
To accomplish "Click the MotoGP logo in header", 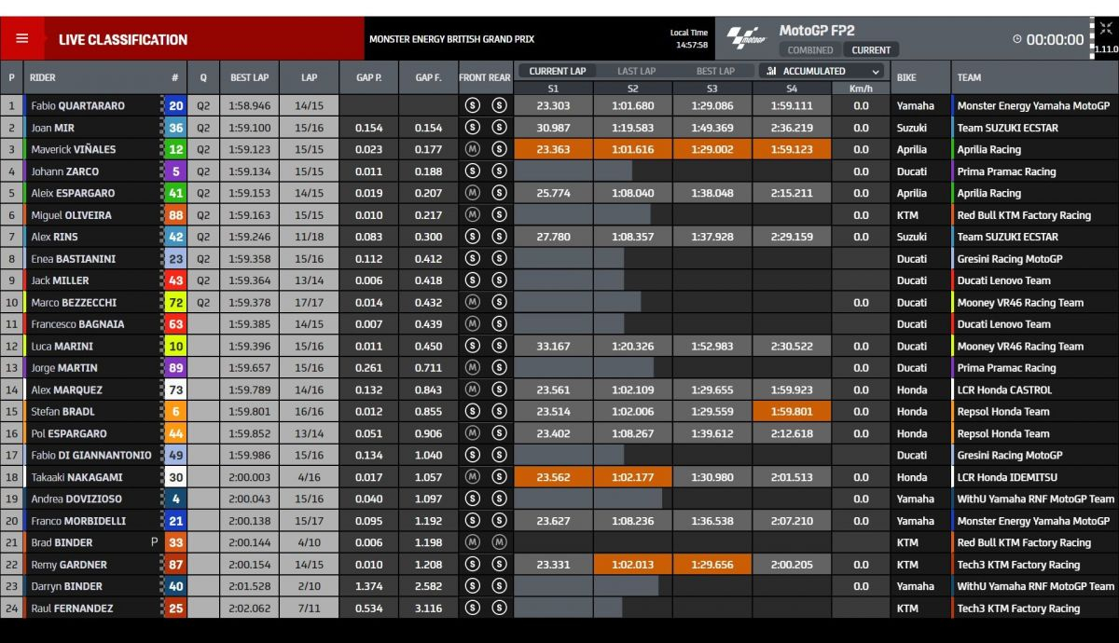I will [745, 38].
